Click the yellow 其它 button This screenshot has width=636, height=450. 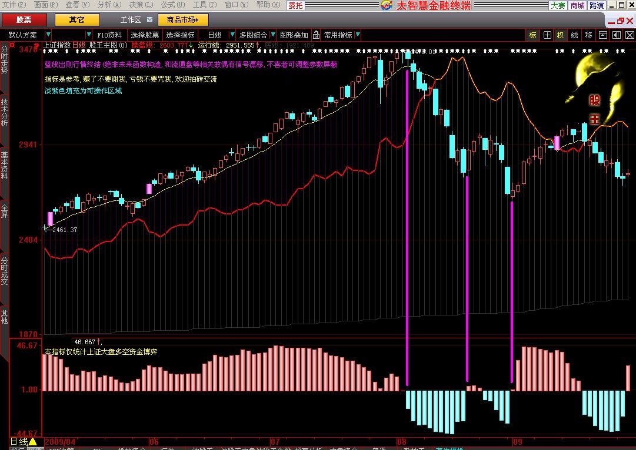click(x=77, y=20)
